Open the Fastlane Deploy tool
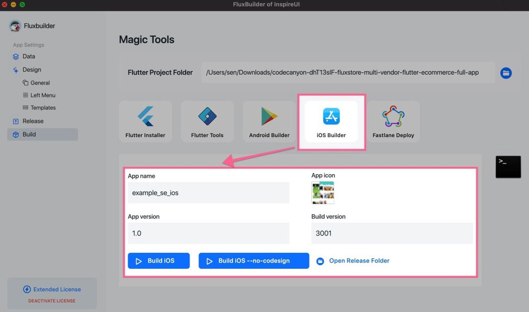Screen dimensions: 529x312 [393, 122]
